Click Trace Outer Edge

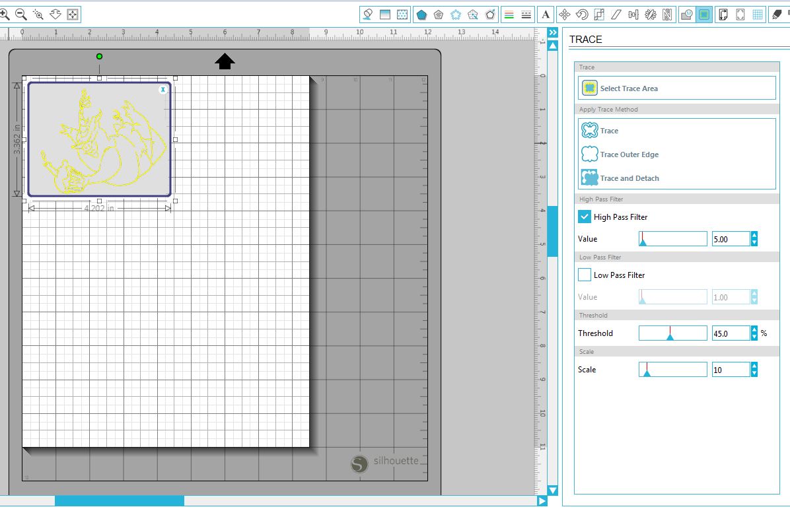click(x=628, y=154)
